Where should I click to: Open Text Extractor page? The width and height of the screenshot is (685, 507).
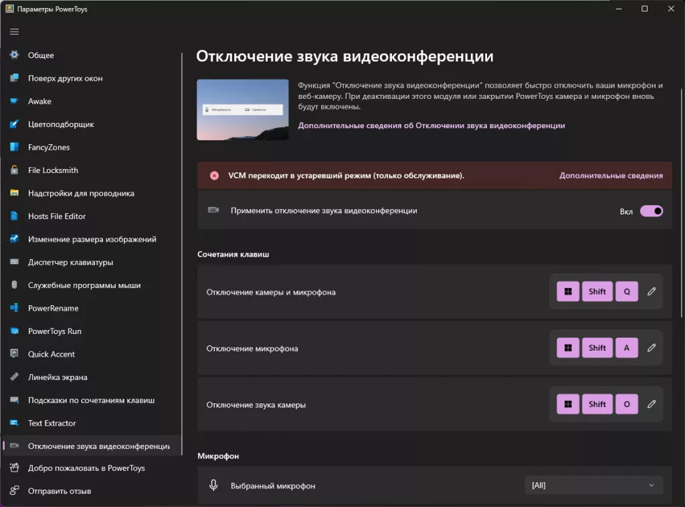pyautogui.click(x=91, y=424)
